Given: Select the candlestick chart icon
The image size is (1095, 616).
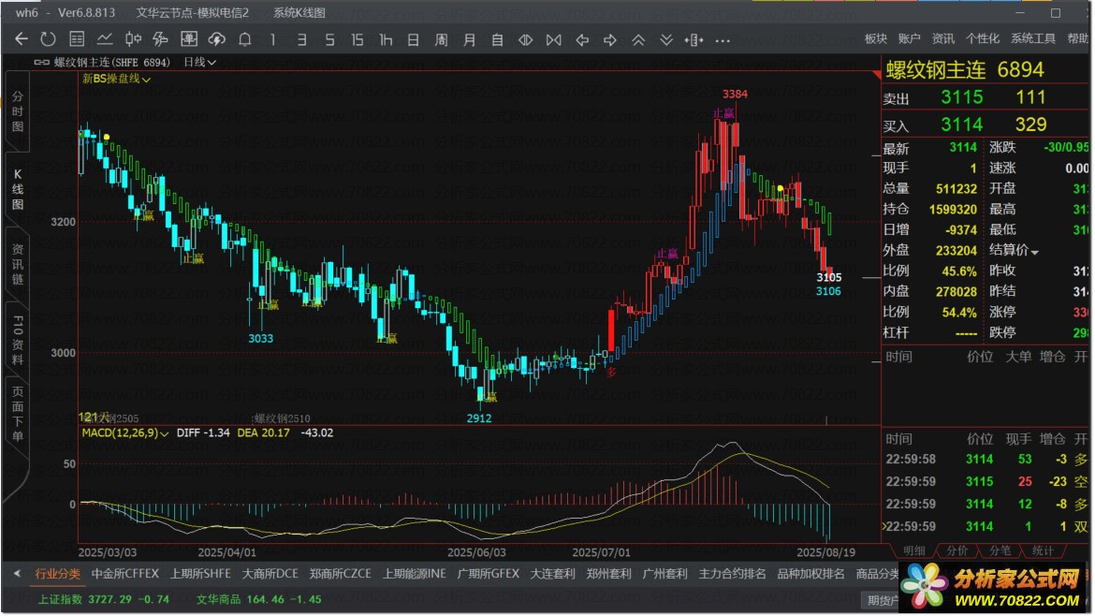Looking at the screenshot, I should click(133, 40).
